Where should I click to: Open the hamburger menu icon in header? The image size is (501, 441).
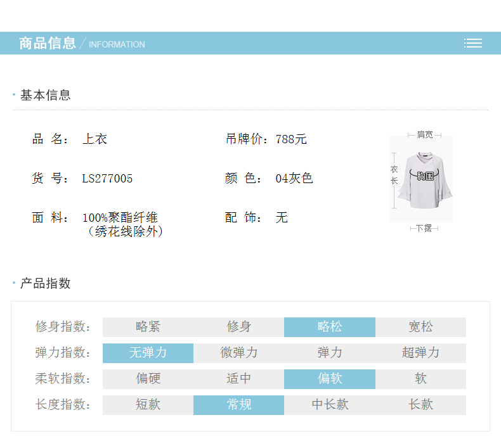472,43
